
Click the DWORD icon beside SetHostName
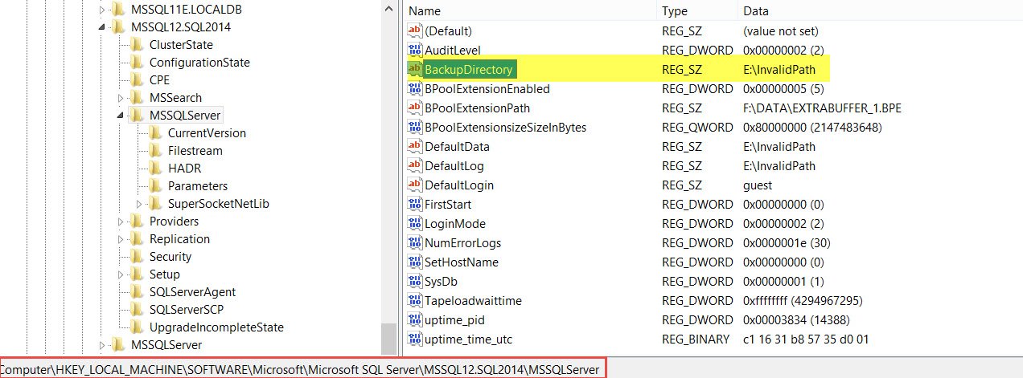tap(415, 262)
